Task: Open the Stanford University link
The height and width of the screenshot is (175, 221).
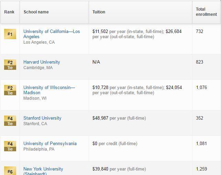Action: [42, 118]
